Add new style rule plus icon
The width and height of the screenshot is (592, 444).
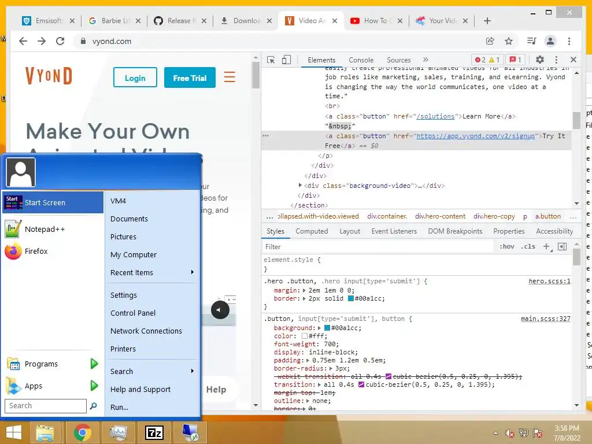546,246
